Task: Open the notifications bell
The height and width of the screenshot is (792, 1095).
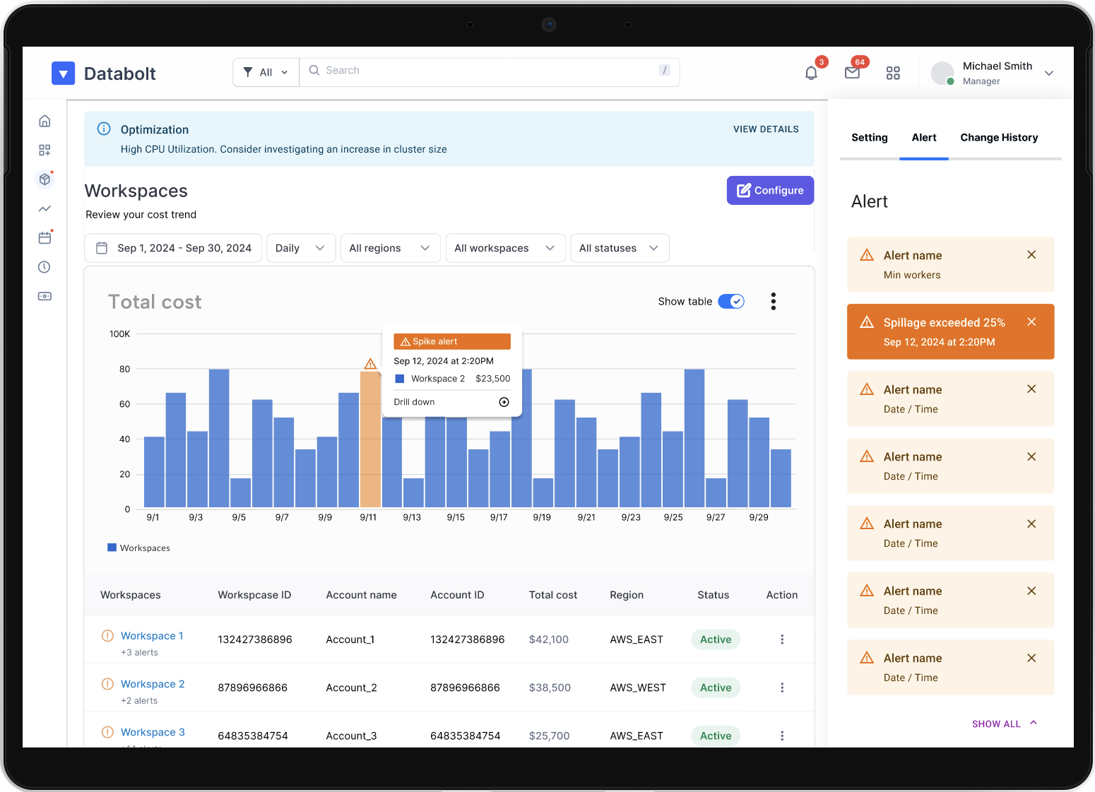Action: (x=811, y=73)
